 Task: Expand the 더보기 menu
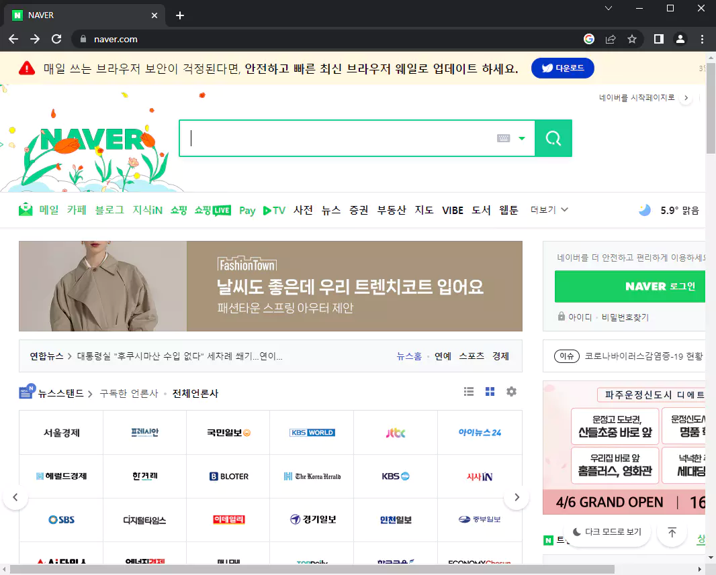point(549,210)
